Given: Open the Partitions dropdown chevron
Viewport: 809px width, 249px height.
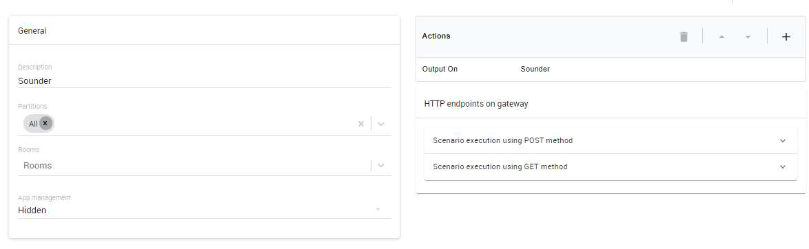Looking at the screenshot, I should (381, 124).
